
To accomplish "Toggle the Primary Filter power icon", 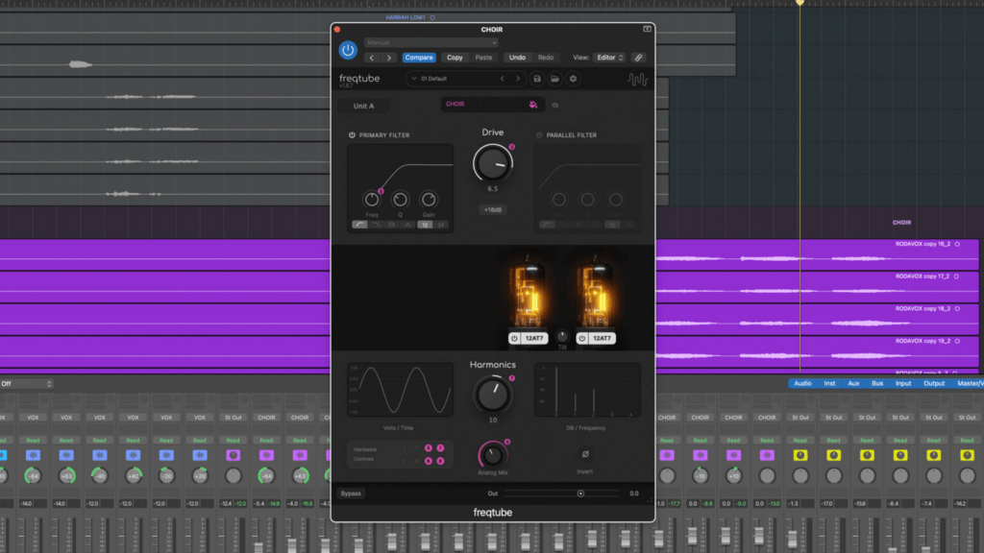I will (x=352, y=134).
